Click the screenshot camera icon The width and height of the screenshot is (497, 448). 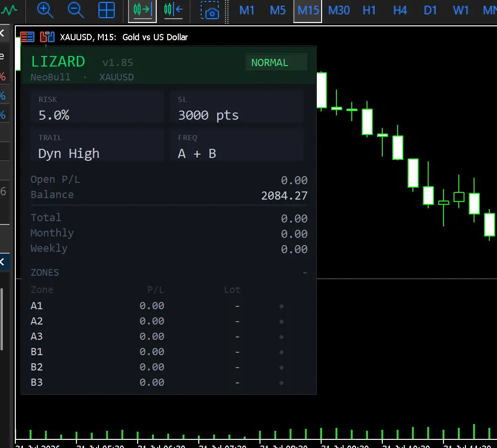pos(210,11)
